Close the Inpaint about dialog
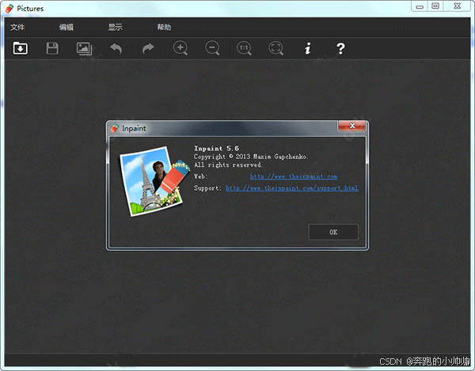 coord(351,126)
